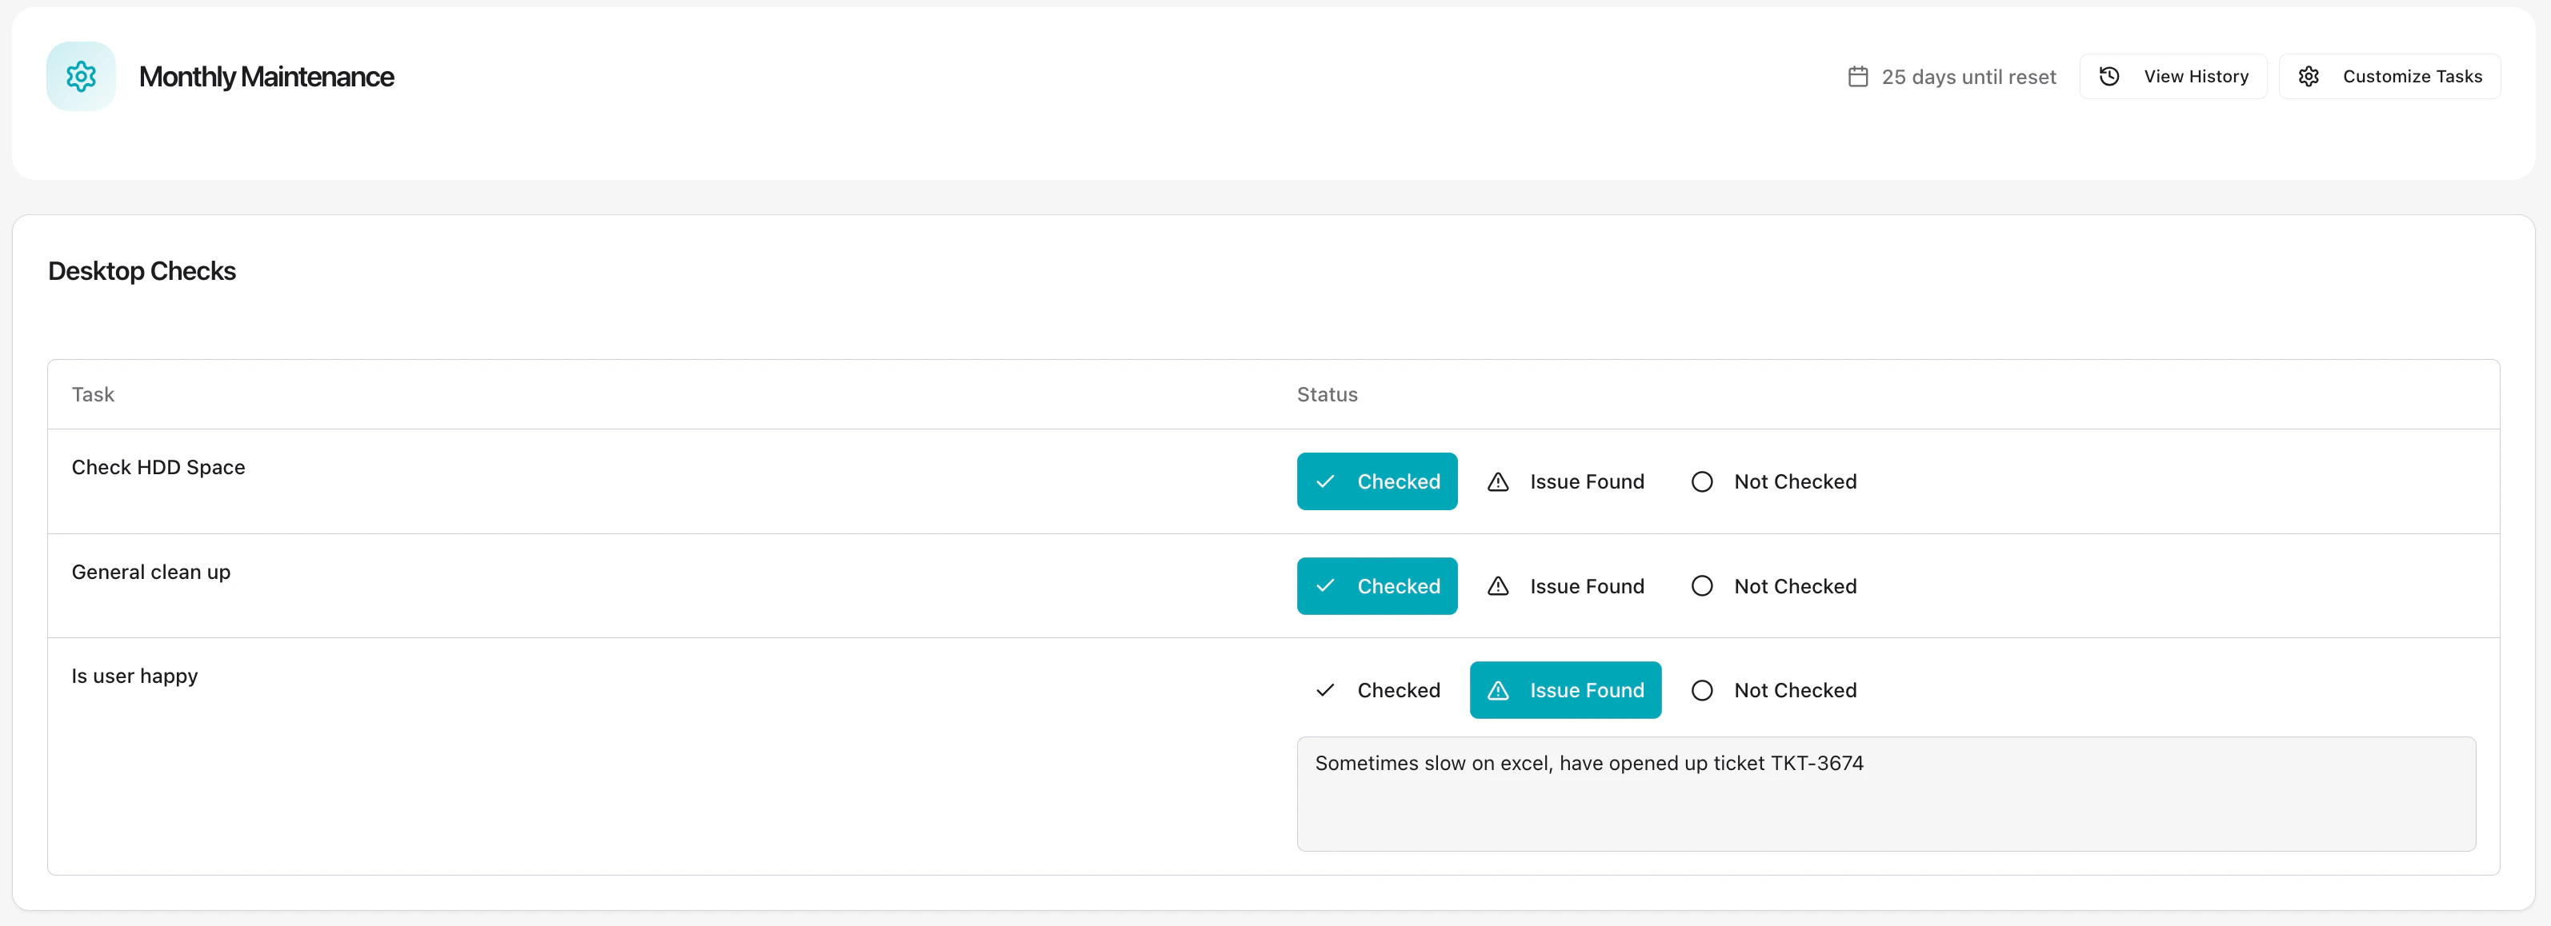Viewport: 2551px width, 926px height.
Task: Click the highlighted warning icon on Issue Found
Action: [1498, 689]
